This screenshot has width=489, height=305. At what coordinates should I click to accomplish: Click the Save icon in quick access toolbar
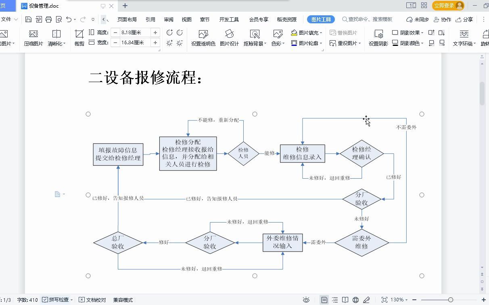click(28, 19)
